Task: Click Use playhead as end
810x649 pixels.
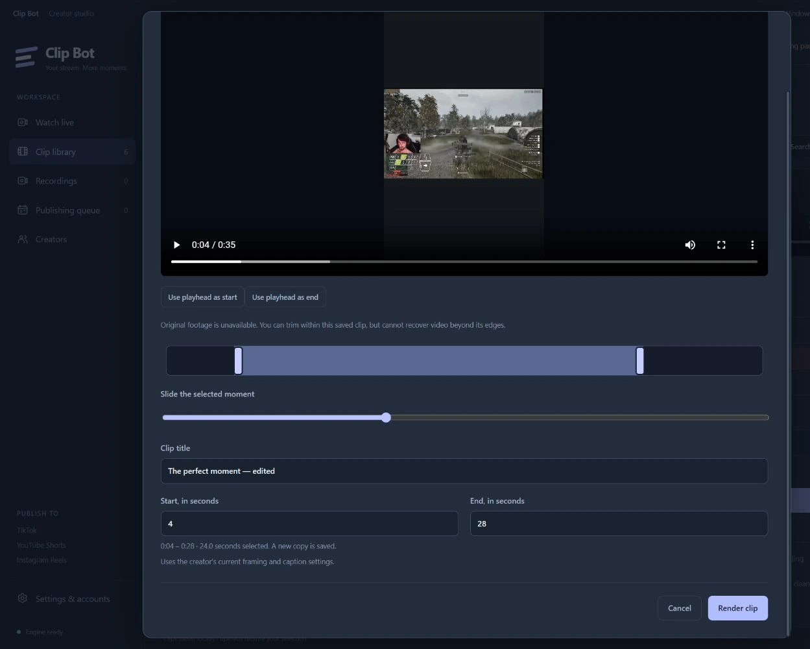Action: pos(285,297)
